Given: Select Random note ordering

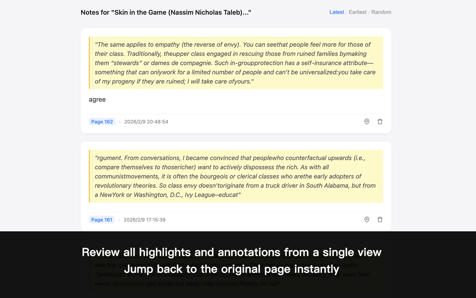Looking at the screenshot, I should (x=381, y=12).
